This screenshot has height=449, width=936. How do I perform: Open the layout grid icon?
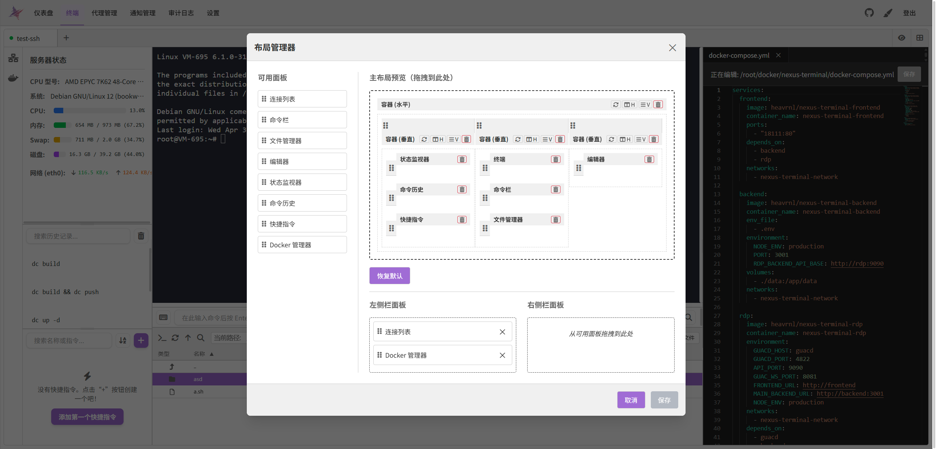point(920,38)
